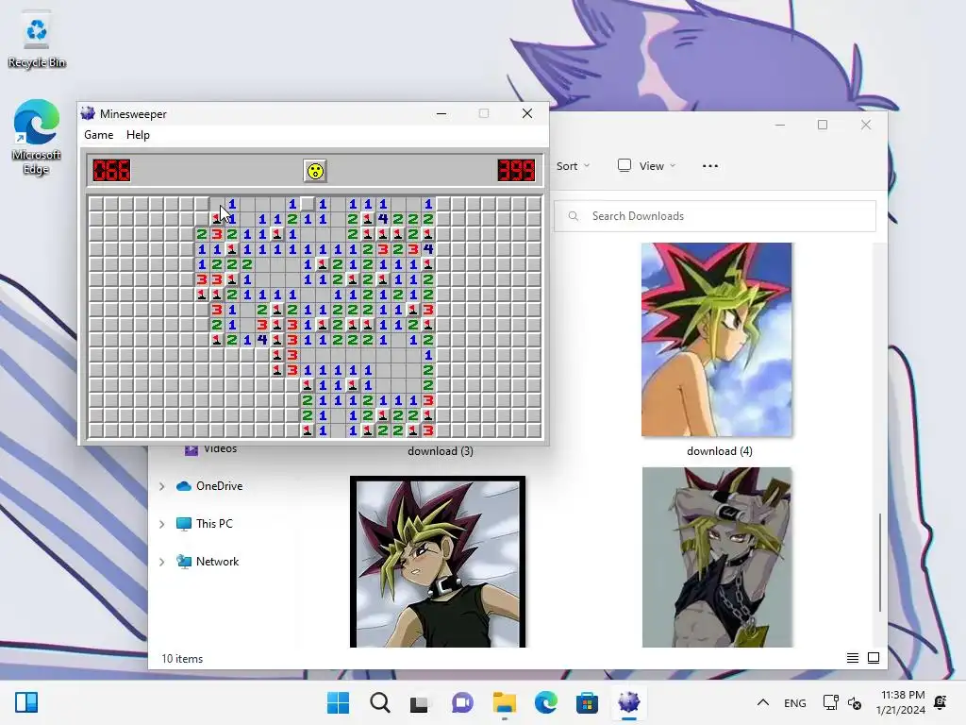Viewport: 966px width, 725px height.
Task: Switch to large thumbnails view icon
Action: 874,658
